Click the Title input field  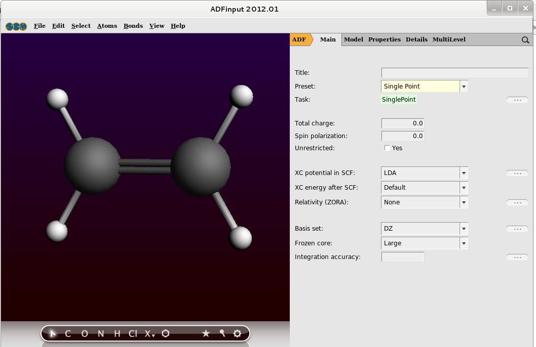click(454, 73)
